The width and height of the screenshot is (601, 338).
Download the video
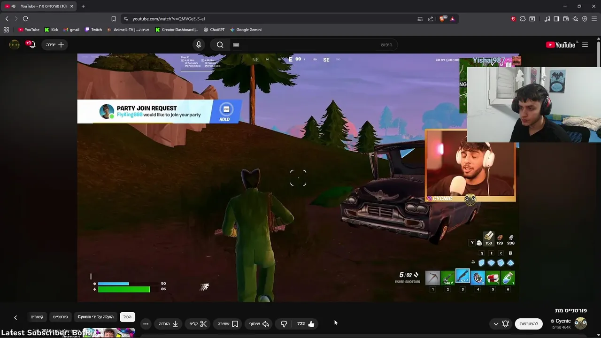coord(168,323)
